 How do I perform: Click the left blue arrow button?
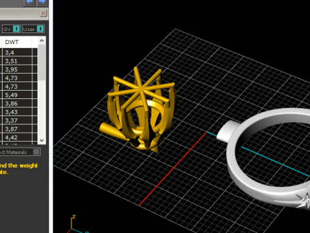click(29, 3)
